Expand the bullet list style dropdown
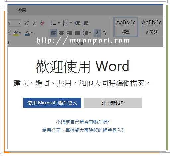The height and width of the screenshot is (156, 170). tap(59, 23)
